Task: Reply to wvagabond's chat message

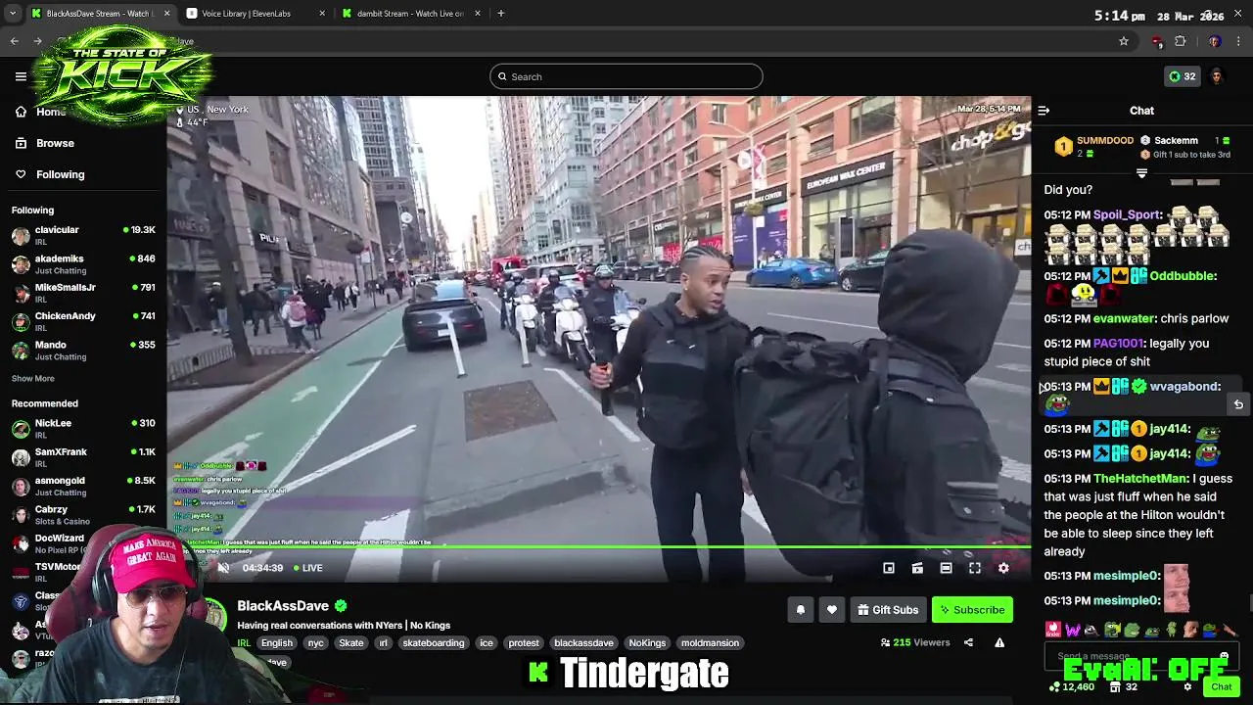Action: click(x=1238, y=404)
